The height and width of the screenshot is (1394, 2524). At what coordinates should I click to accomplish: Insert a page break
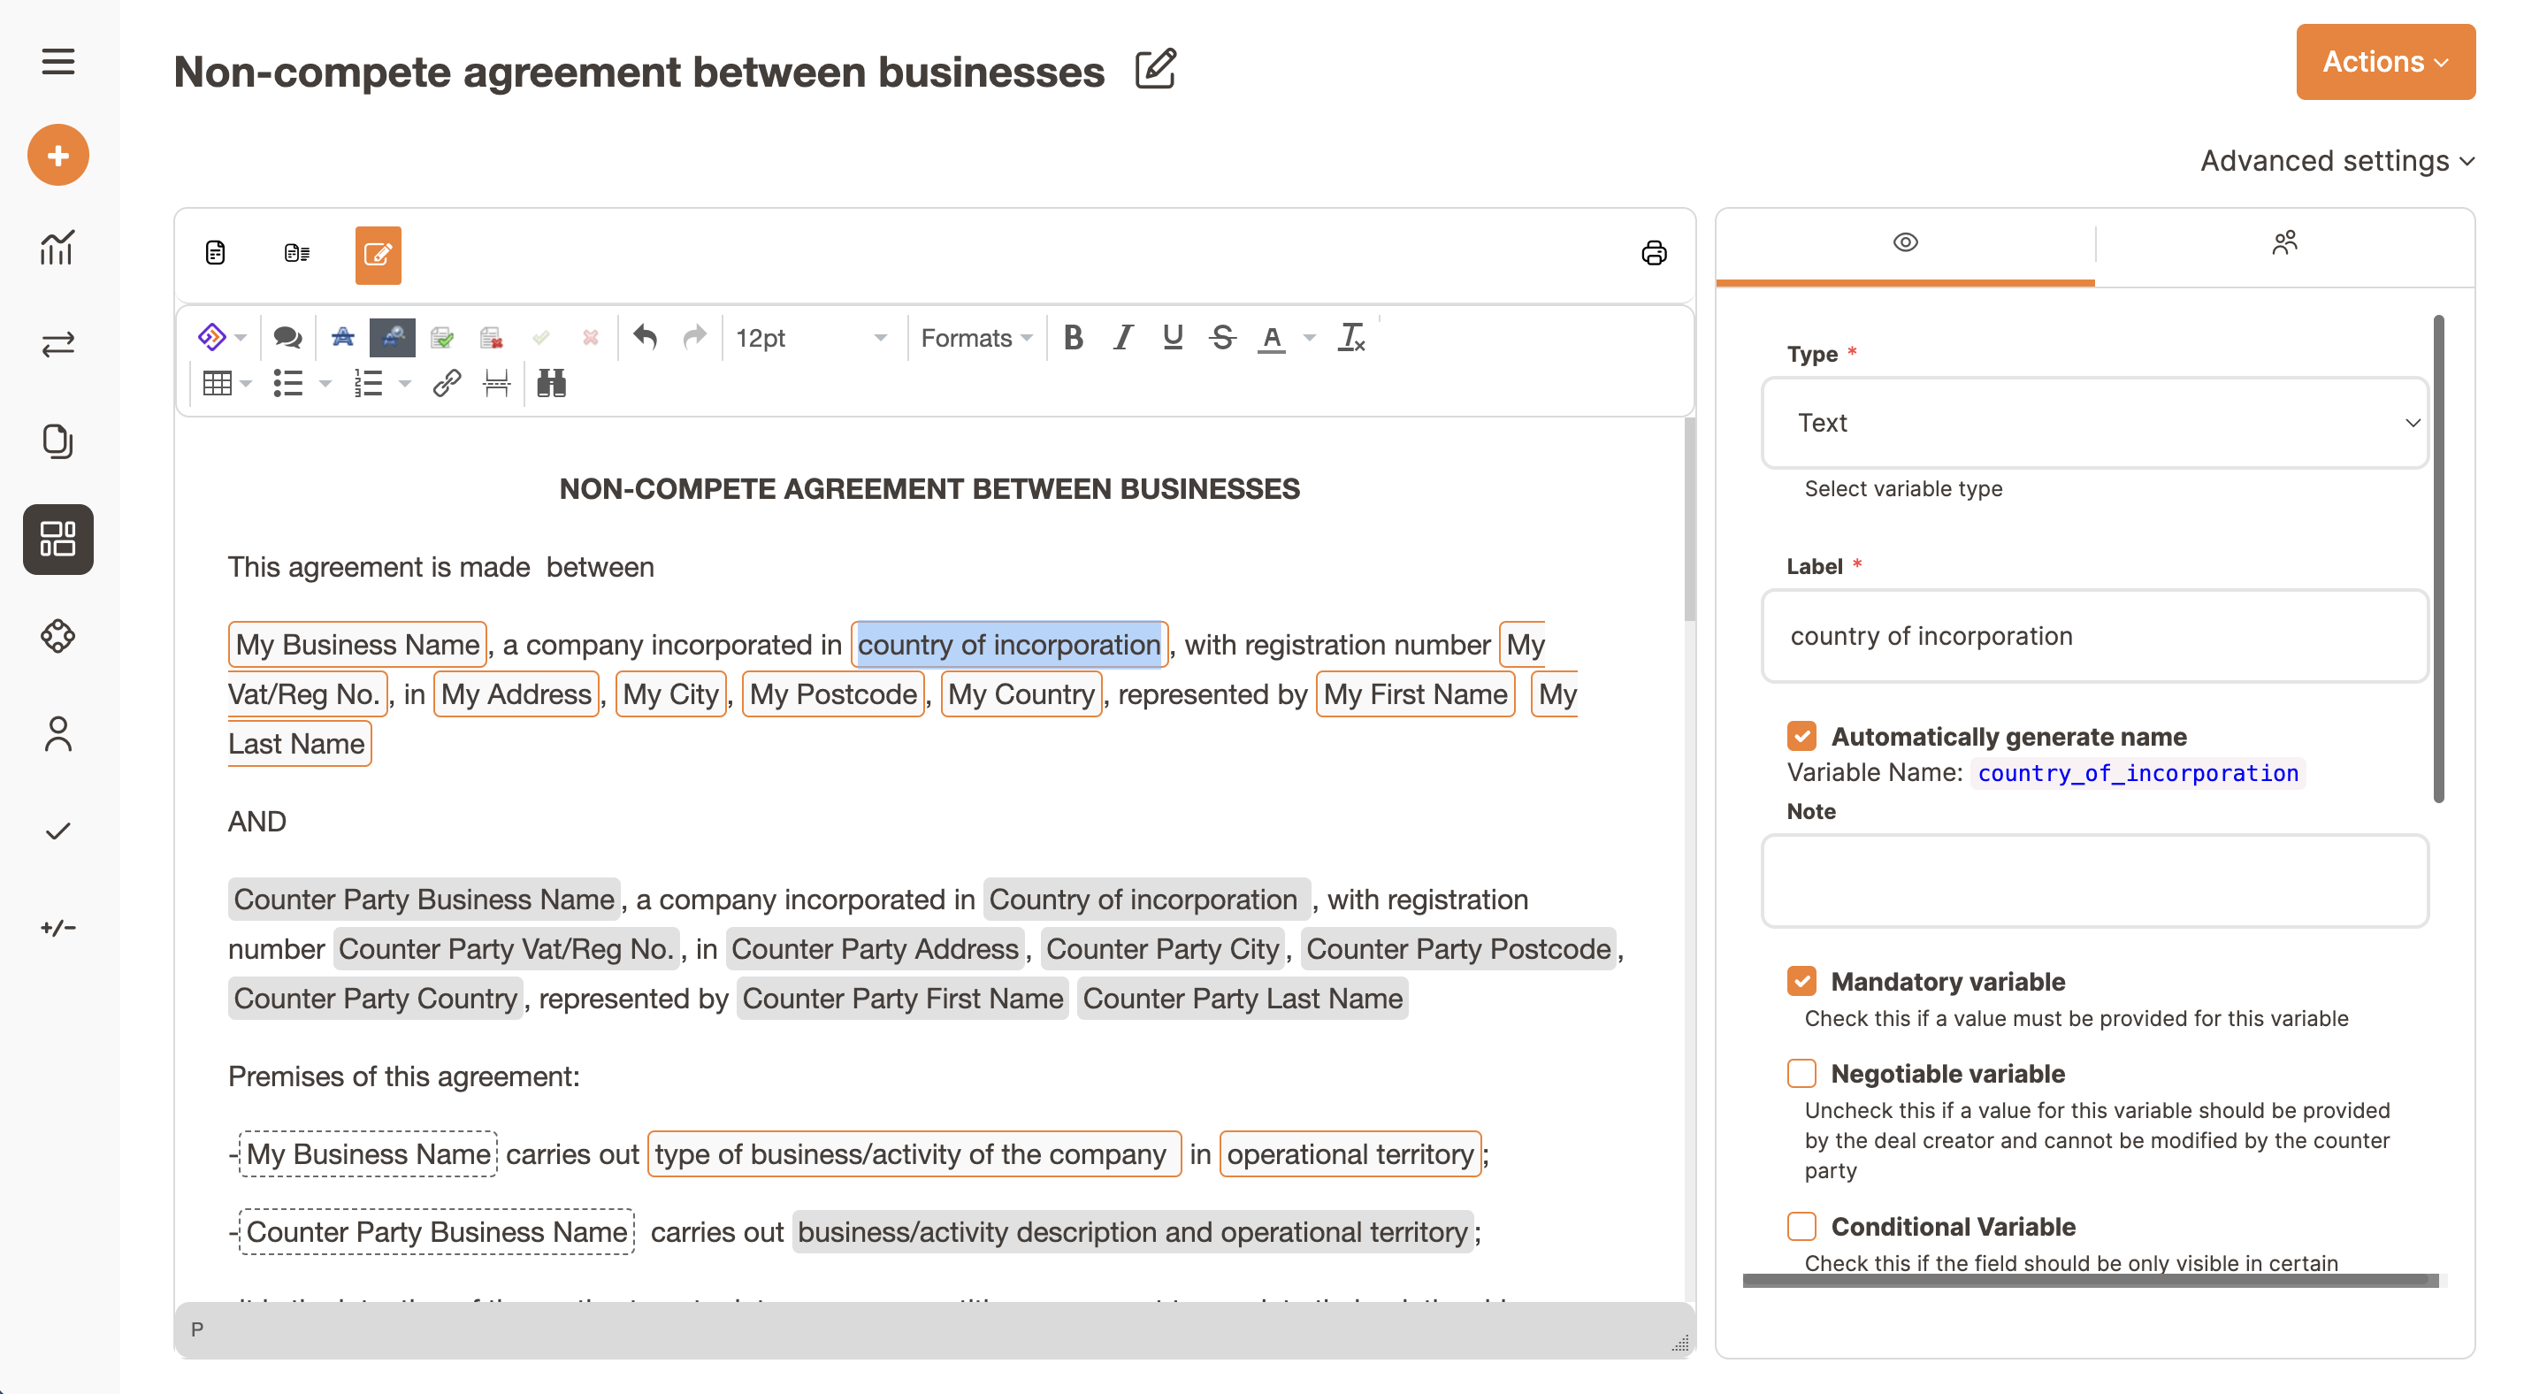click(x=497, y=383)
